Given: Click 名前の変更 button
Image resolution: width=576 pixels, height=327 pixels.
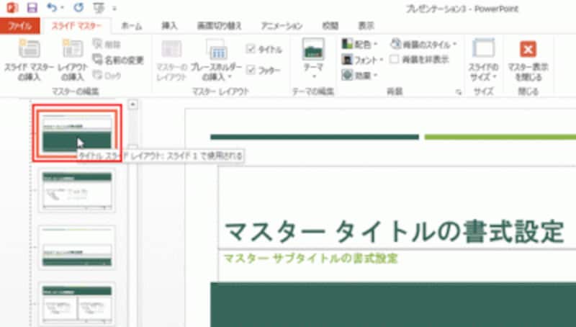Looking at the screenshot, I should point(118,60).
